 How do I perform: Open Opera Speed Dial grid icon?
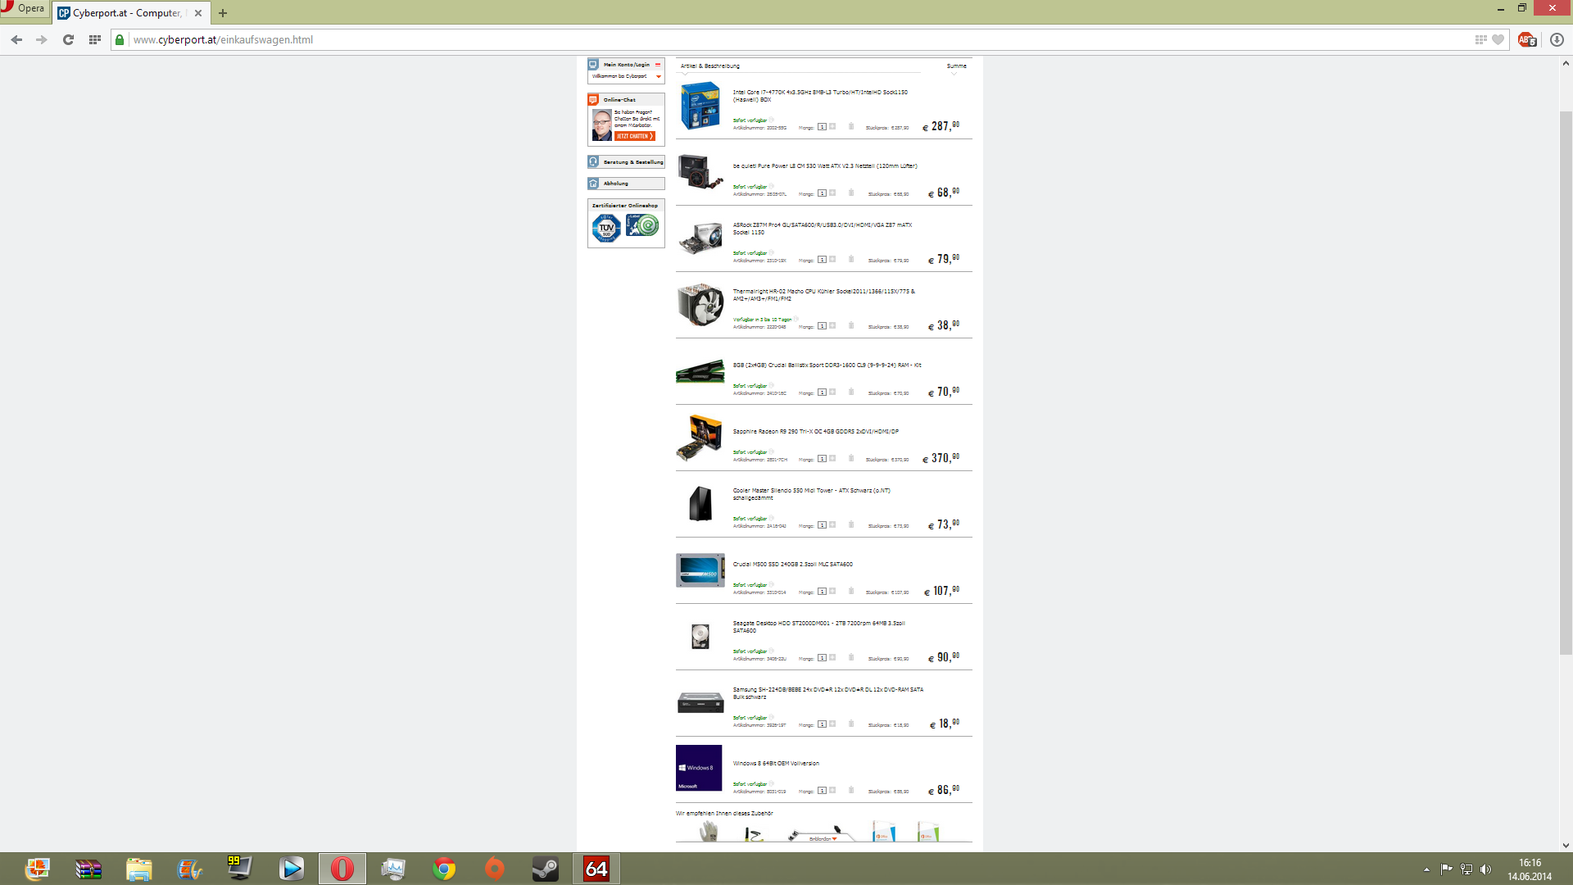[95, 39]
